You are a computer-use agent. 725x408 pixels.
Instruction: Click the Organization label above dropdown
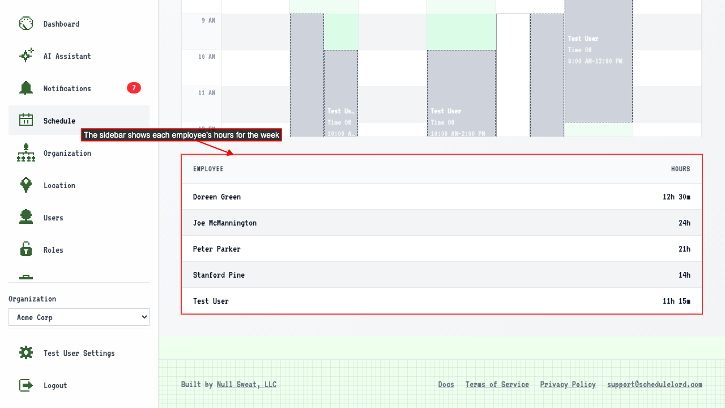[32, 299]
